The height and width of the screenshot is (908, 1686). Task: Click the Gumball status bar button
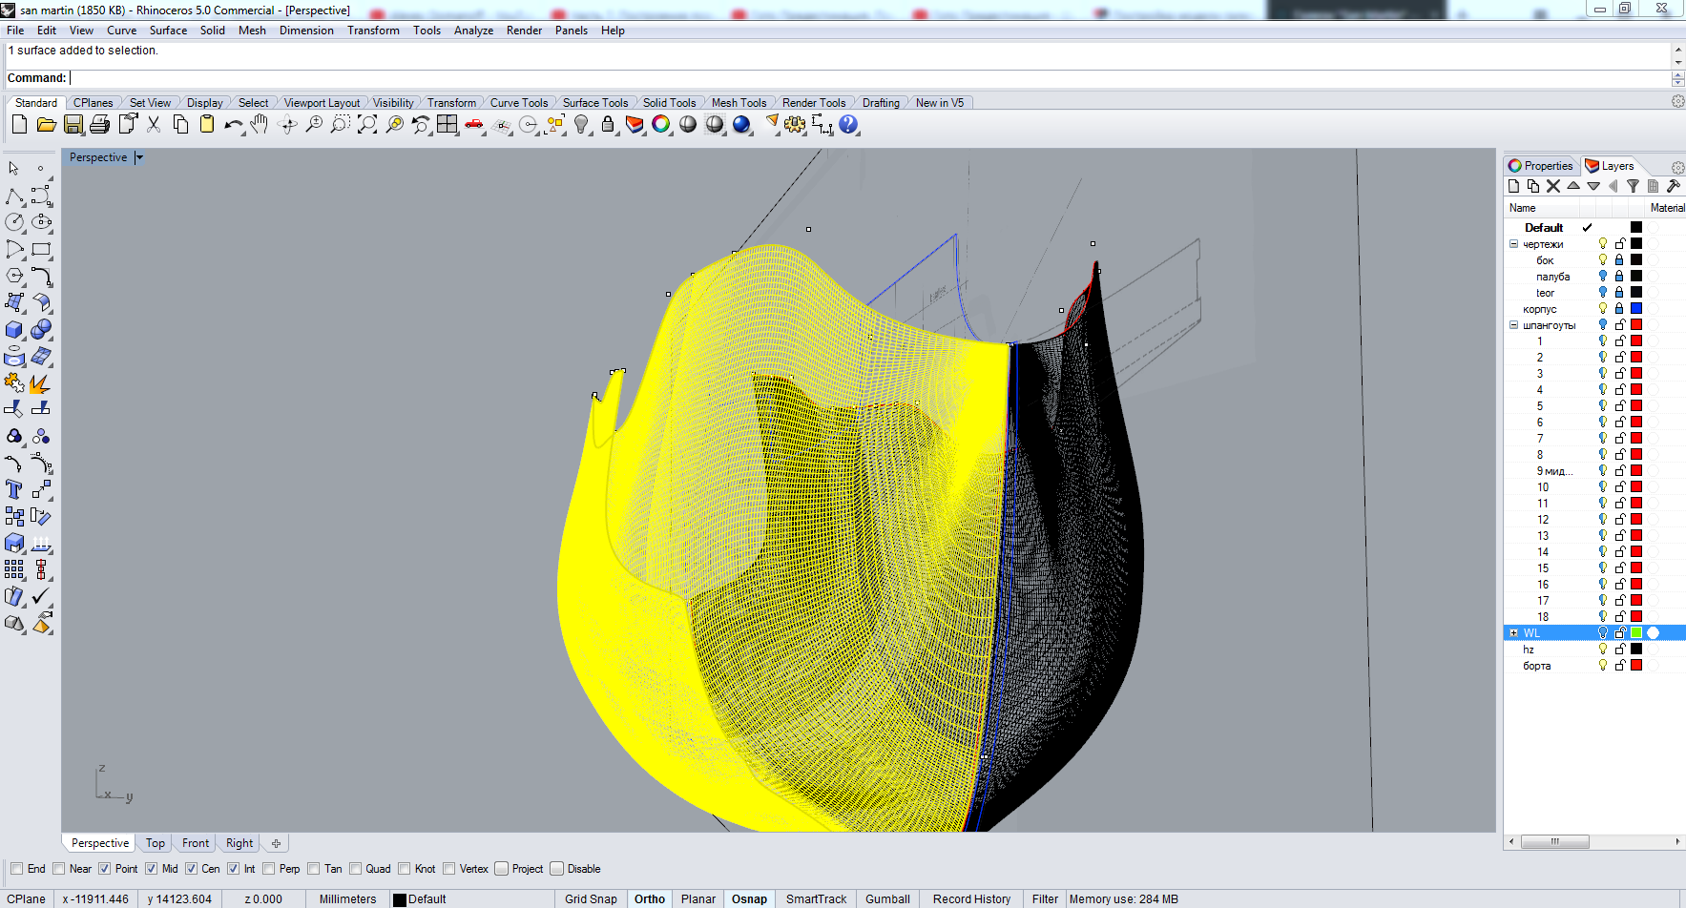pyautogui.click(x=887, y=898)
